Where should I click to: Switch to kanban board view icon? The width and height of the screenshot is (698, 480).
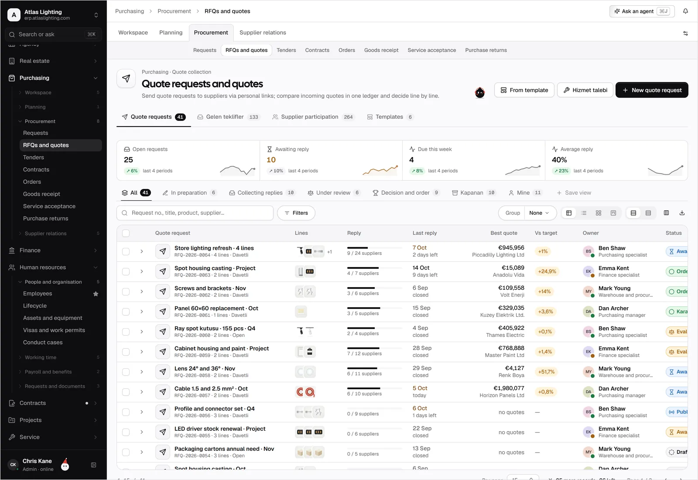tap(613, 213)
